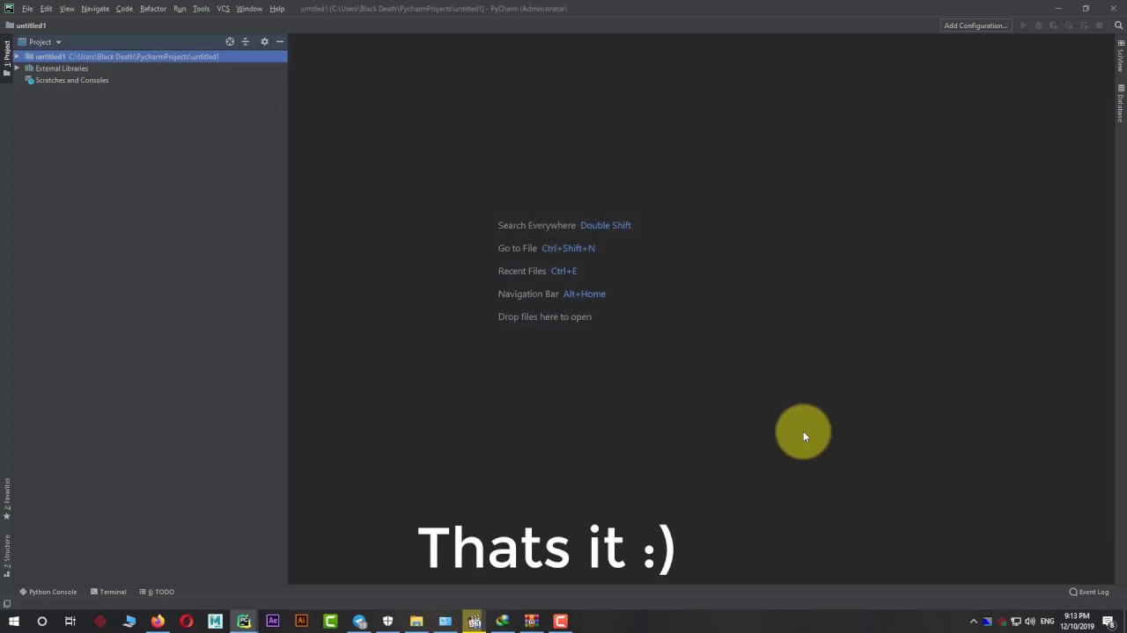Open the Navigate menu
The height and width of the screenshot is (633, 1127).
95,9
